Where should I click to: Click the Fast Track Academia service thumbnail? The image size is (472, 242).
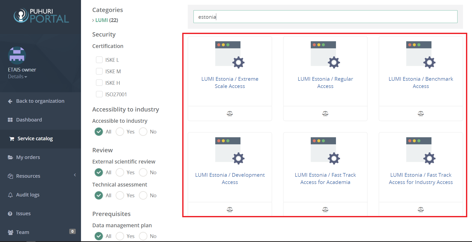click(325, 151)
